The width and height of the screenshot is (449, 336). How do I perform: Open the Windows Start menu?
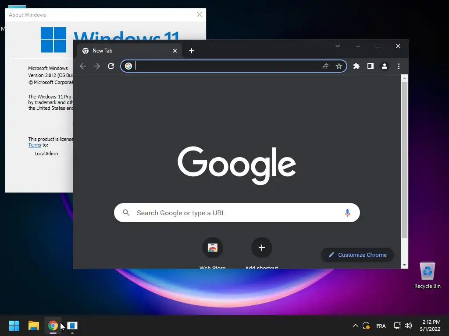[x=14, y=325]
